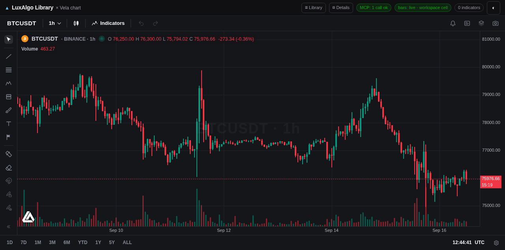Toggle the magnet link mode icon
The image size is (505, 250).
tap(9, 181)
